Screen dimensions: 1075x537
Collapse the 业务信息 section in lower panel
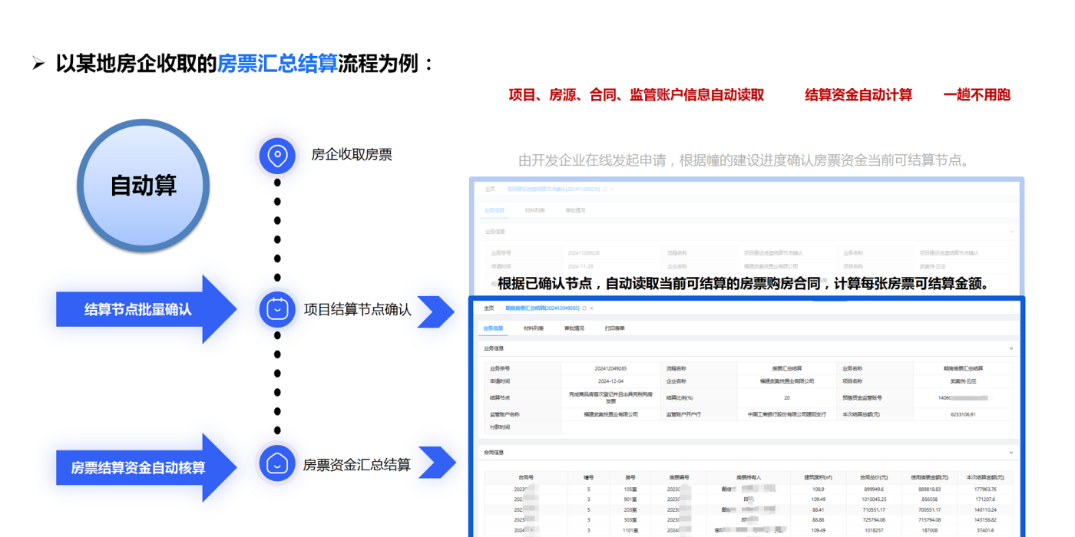tap(1011, 348)
